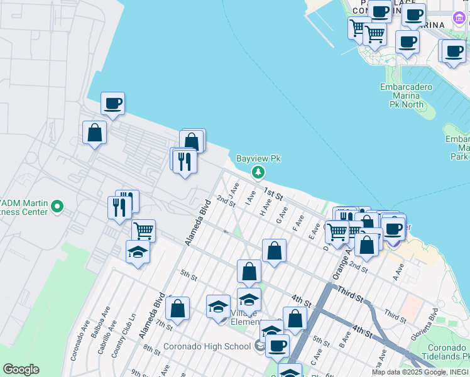
Task: Open leftmost coffee marker in the downtown cluster
Action: coord(380,13)
